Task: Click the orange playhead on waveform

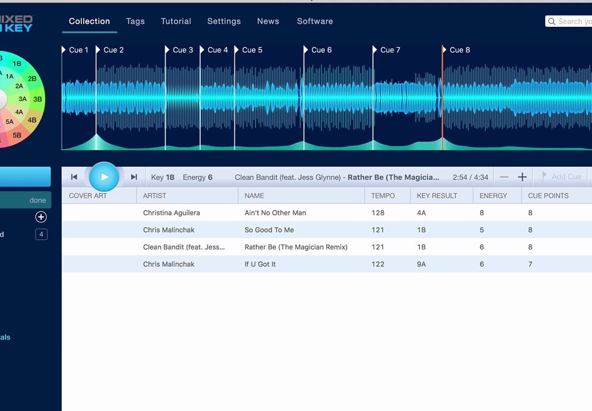Action: [443, 98]
